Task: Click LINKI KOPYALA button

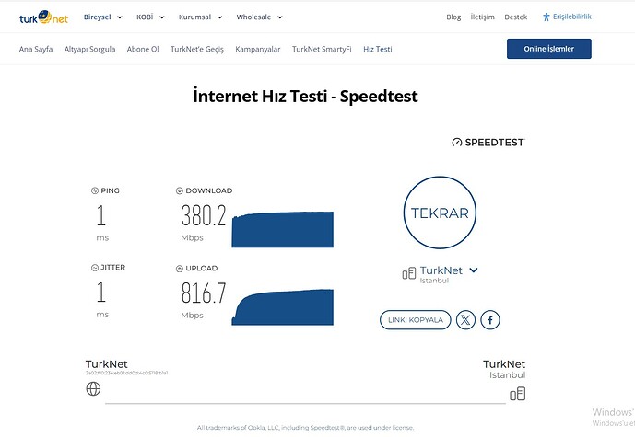Action: (x=415, y=320)
